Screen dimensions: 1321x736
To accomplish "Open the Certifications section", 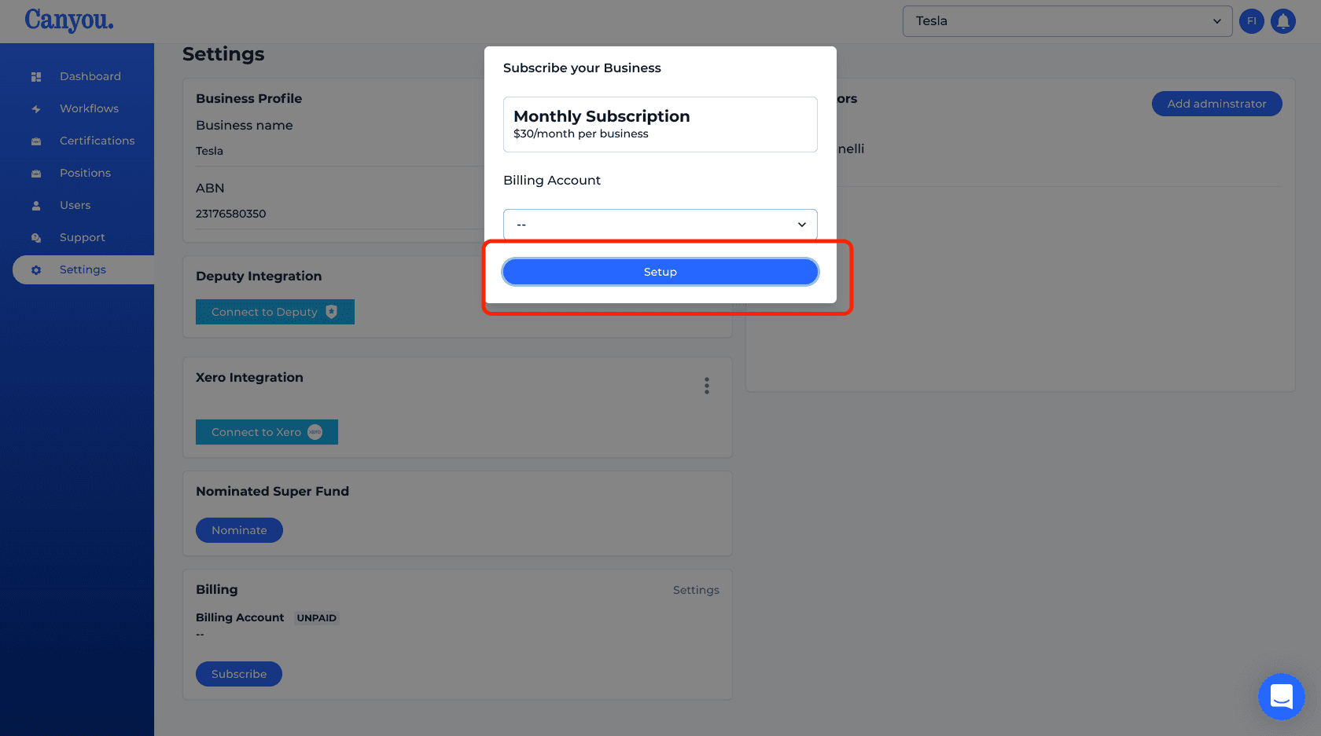I will 96,141.
